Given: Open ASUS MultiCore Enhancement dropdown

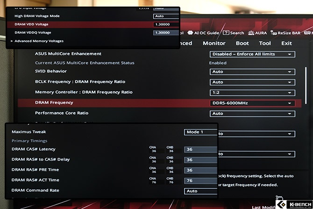Looking at the screenshot, I should tap(252, 54).
